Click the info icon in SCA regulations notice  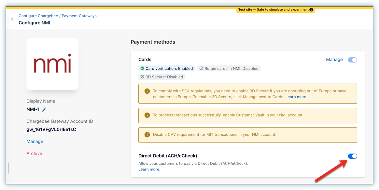tap(147, 91)
